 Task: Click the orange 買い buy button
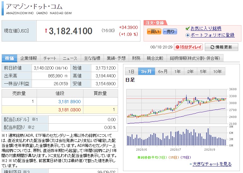point(154,31)
